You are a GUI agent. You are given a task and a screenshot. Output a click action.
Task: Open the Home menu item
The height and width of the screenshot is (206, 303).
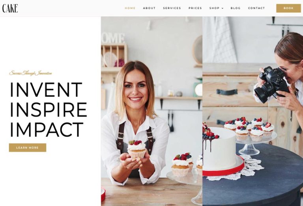click(x=130, y=8)
